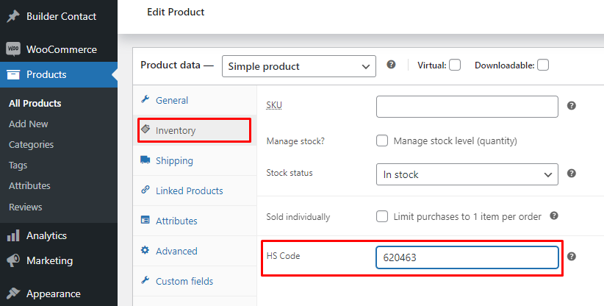
Task: Enable Manage stock level checkbox
Action: (382, 140)
